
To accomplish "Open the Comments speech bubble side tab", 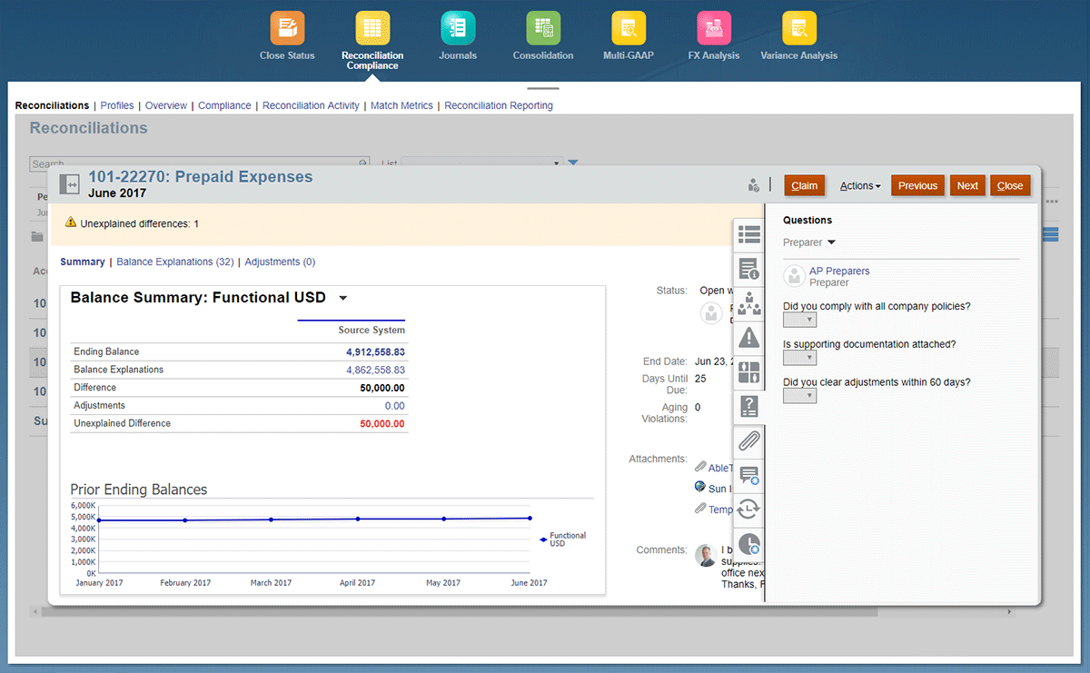I will 748,476.
